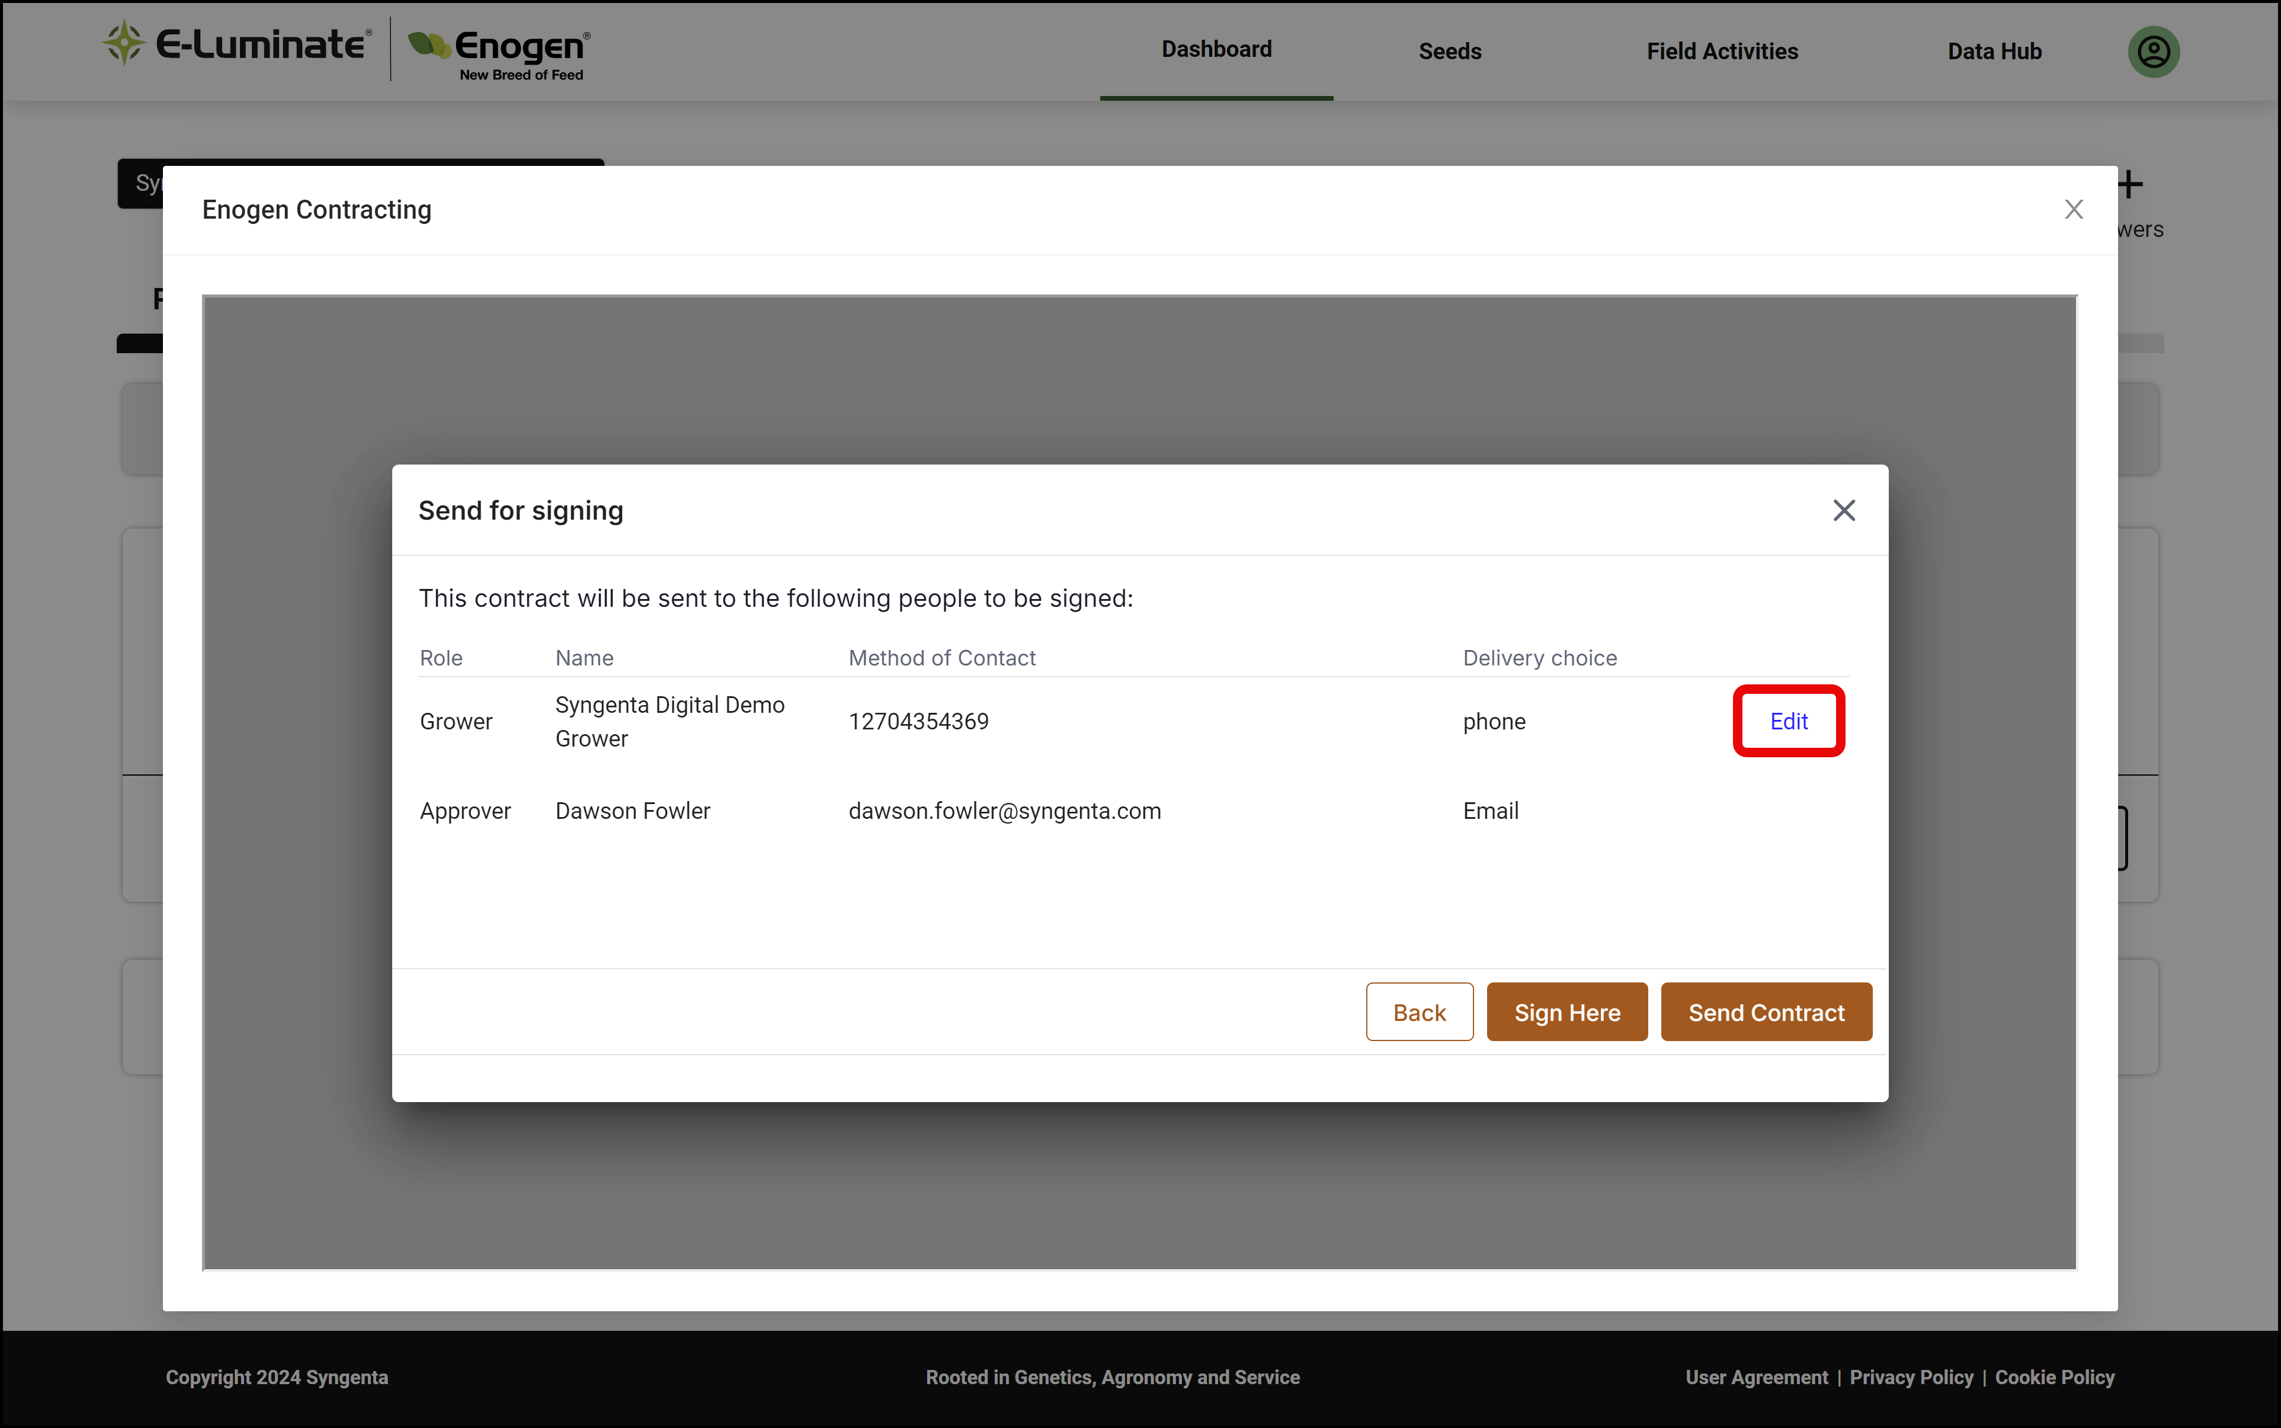Click the Enogen New Breed of Feed logo
The height and width of the screenshot is (1428, 2281).
click(498, 54)
